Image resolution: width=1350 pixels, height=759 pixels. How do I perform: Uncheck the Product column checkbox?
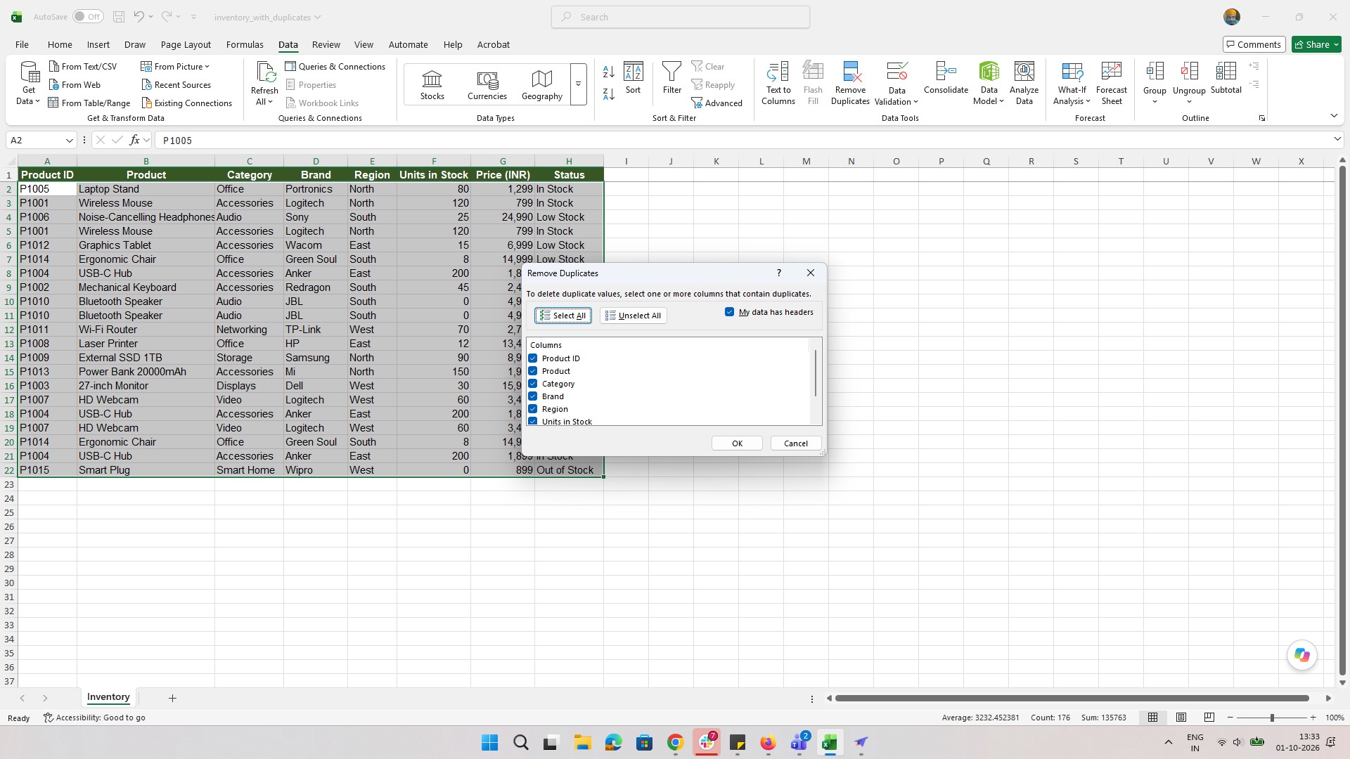tap(533, 371)
